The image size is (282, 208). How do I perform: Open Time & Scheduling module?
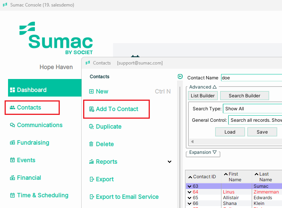43,195
